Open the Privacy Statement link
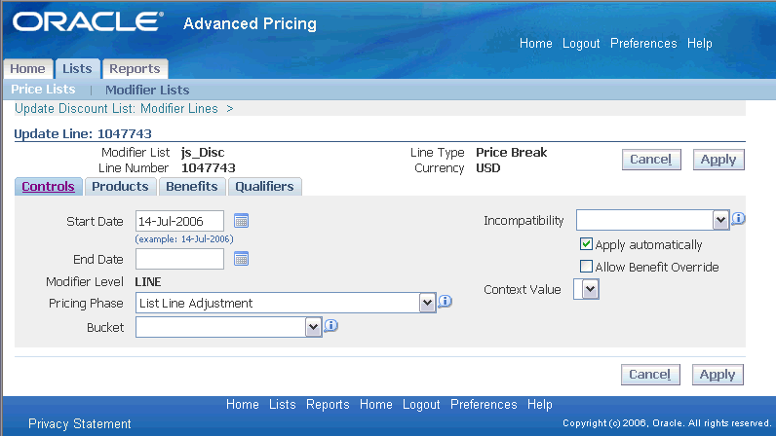This screenshot has height=436, width=776. point(80,423)
